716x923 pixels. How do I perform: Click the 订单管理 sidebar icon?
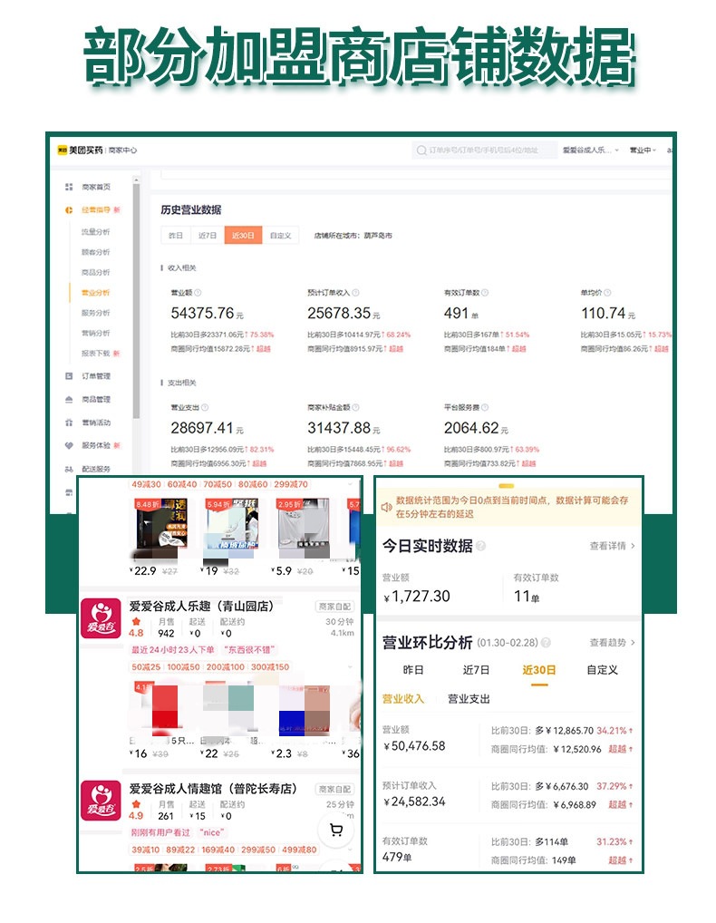click(x=69, y=376)
